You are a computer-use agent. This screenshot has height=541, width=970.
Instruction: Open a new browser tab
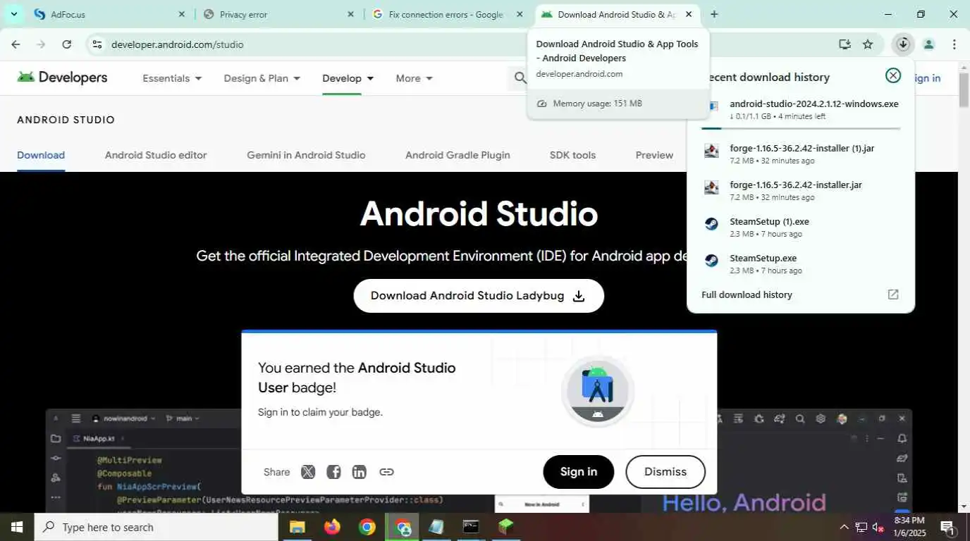[x=714, y=14]
